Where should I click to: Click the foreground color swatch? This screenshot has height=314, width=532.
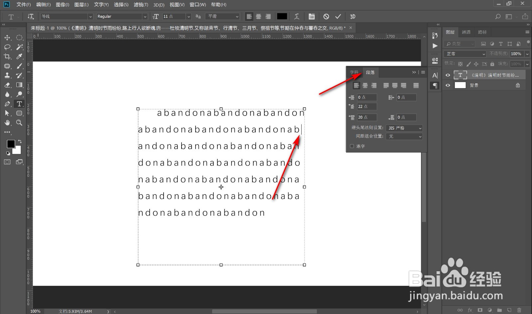tap(11, 144)
